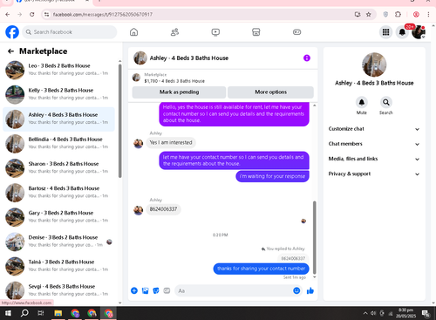Go to Facebook Home icon
Viewport: 436px width, 320px height.
(133, 32)
